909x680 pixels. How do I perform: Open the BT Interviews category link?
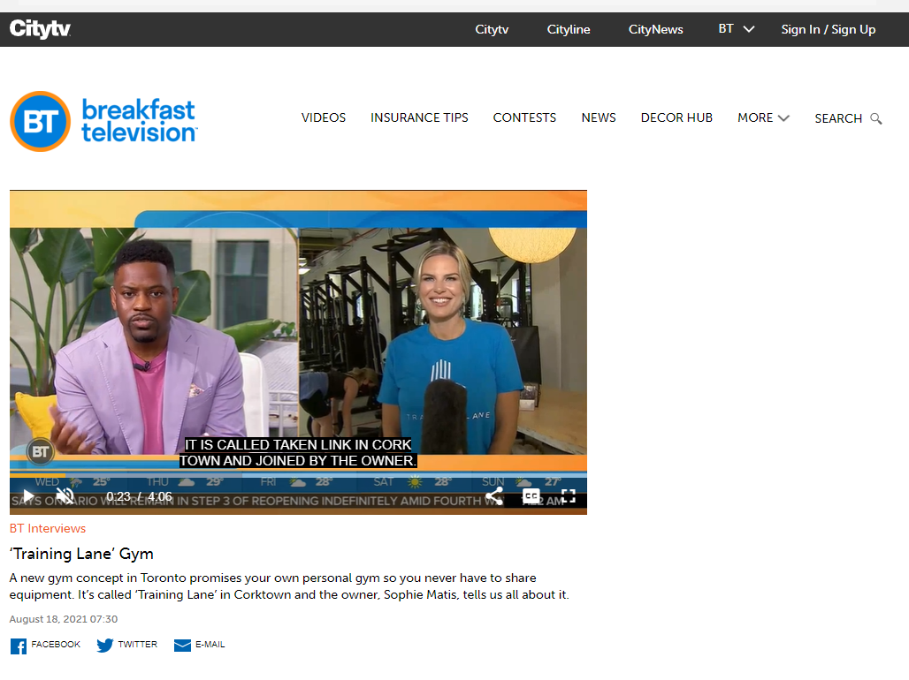(47, 528)
